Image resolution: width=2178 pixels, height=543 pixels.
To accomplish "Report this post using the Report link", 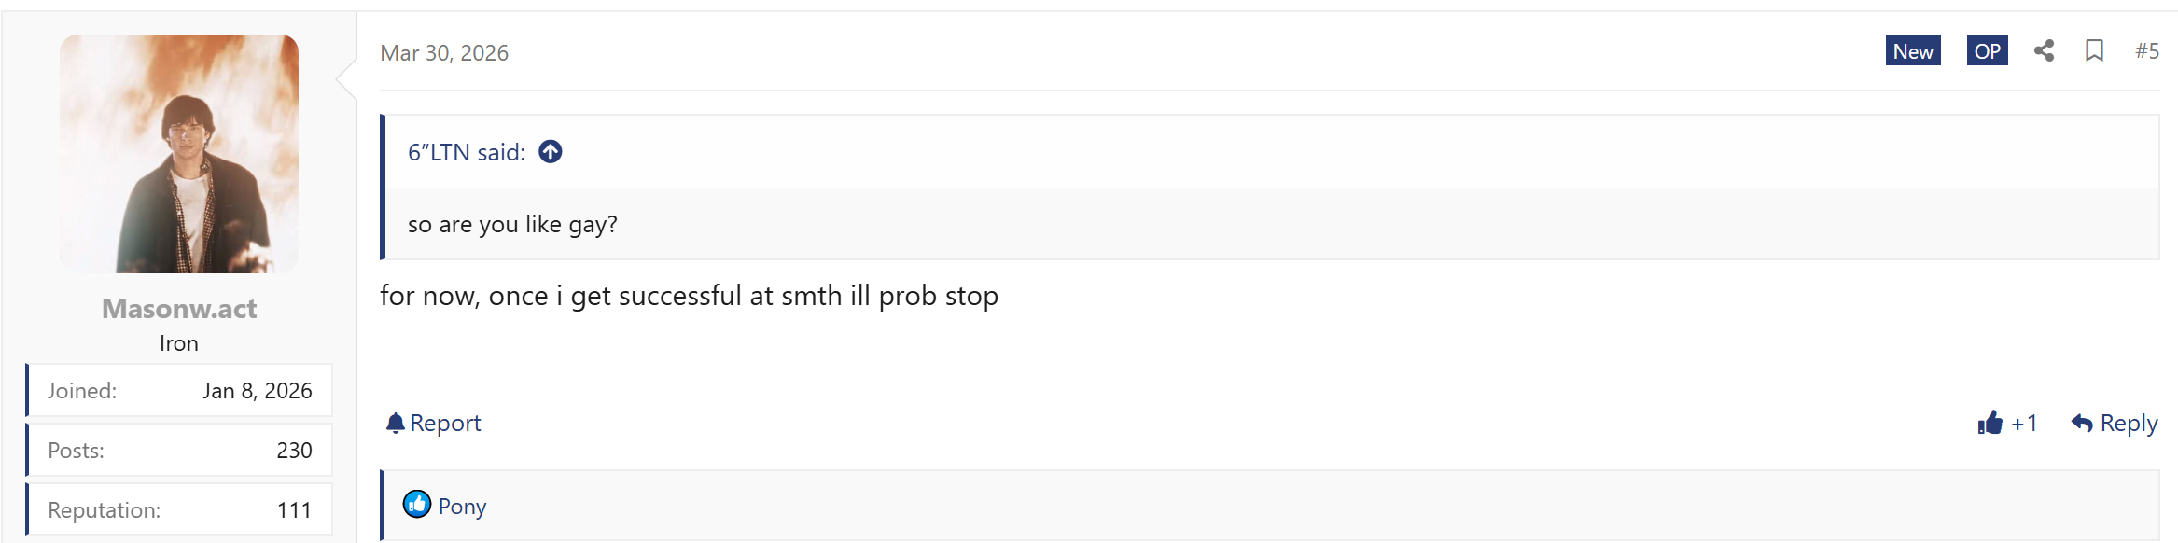I will (445, 424).
